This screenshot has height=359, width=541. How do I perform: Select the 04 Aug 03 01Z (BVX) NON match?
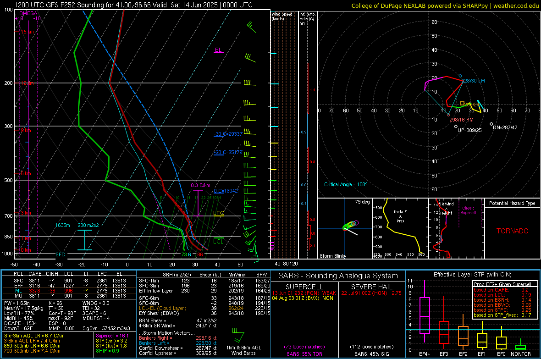pos(303,298)
